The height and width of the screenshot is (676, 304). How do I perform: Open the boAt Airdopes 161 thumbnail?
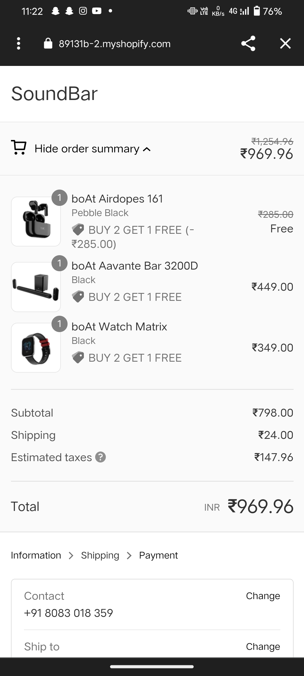tap(36, 221)
